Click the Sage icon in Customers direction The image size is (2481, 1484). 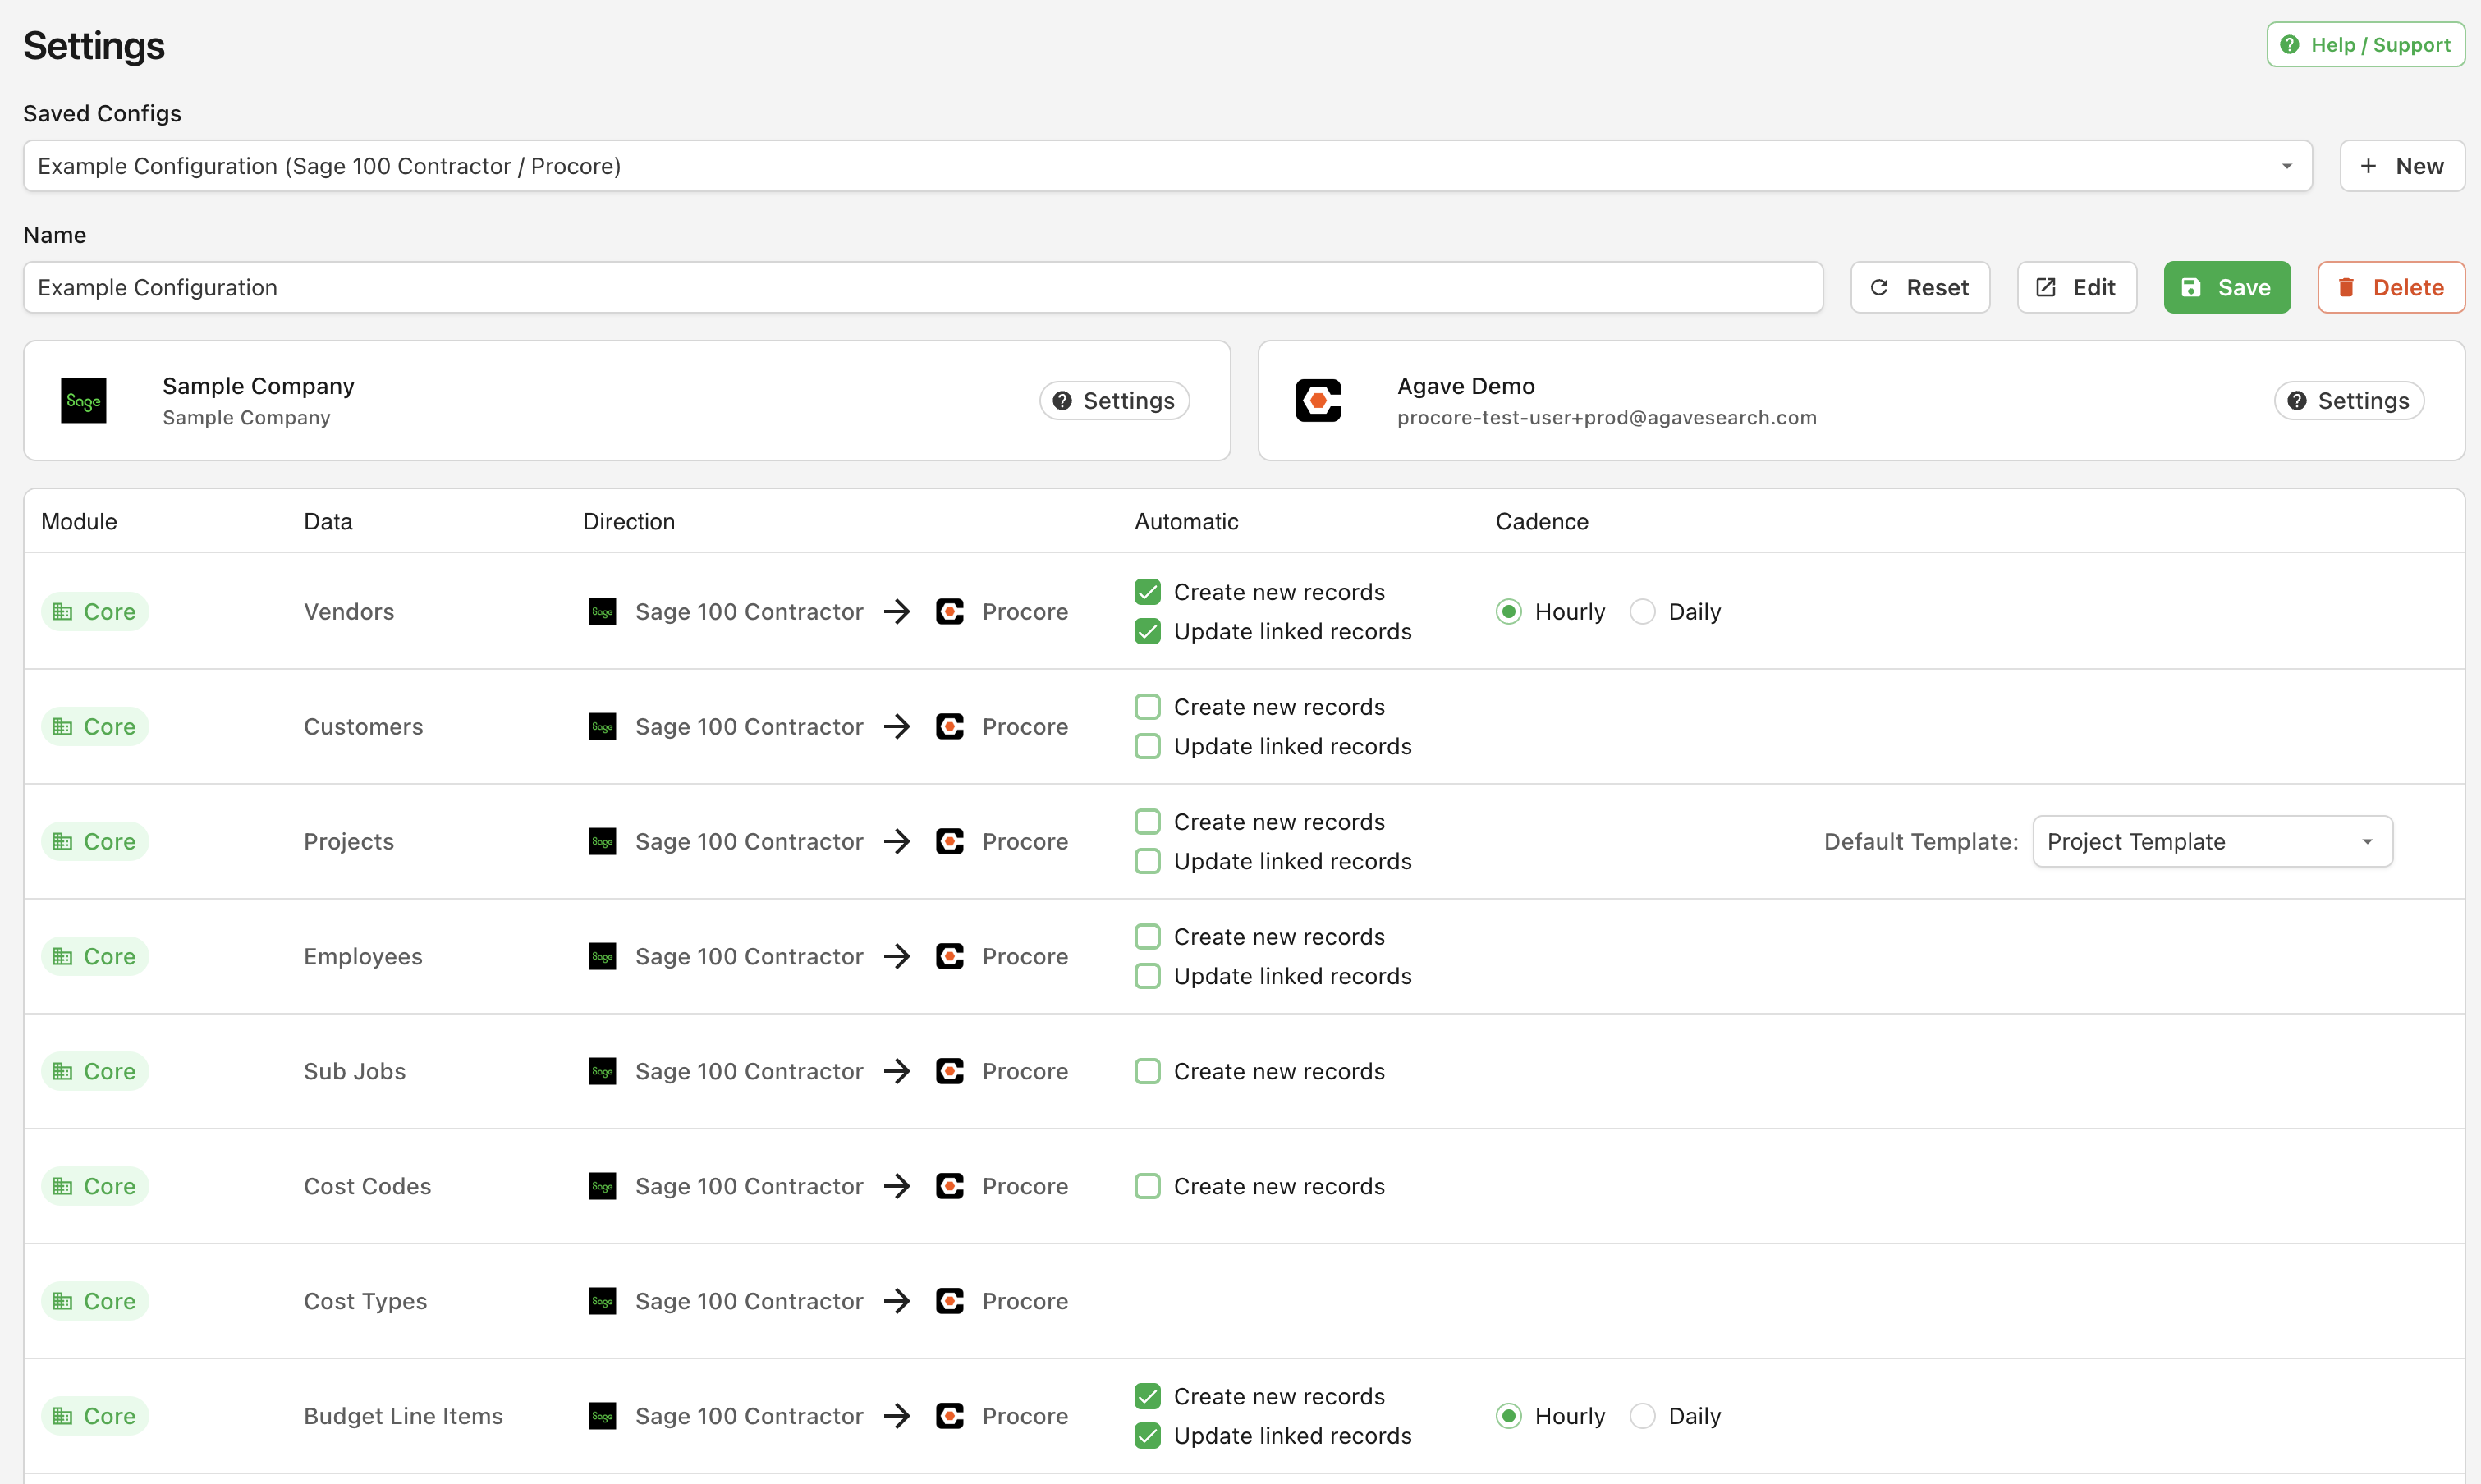pyautogui.click(x=602, y=726)
